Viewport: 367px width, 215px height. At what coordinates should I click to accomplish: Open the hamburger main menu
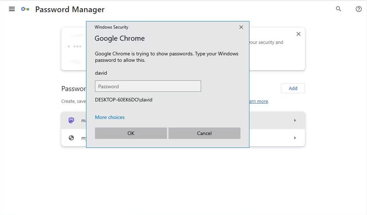pos(12,9)
